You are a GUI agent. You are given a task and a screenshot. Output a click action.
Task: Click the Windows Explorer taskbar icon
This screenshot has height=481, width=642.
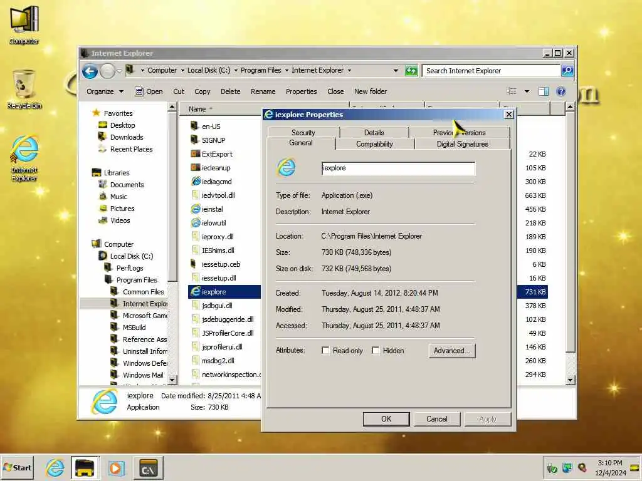tap(85, 467)
